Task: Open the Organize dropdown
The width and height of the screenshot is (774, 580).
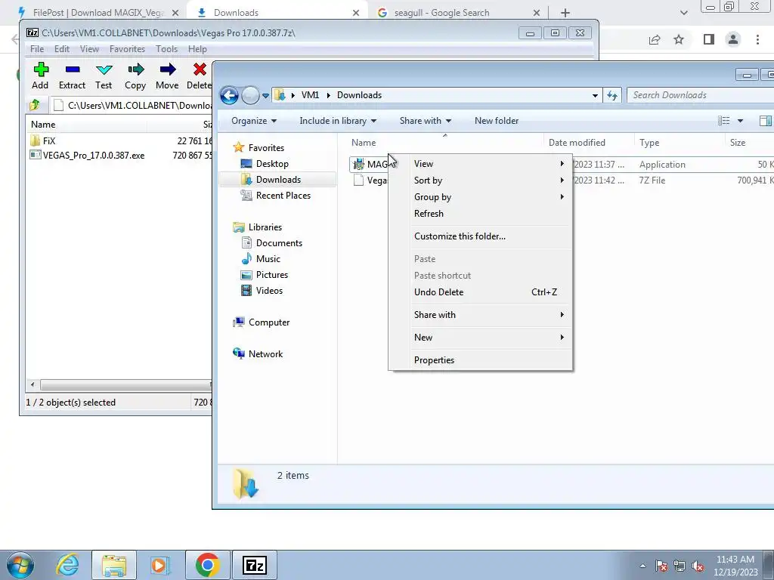Action: 254,121
